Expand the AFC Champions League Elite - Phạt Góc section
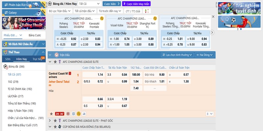Image resolution: width=263 pixels, height=131 pixels. 50,121
